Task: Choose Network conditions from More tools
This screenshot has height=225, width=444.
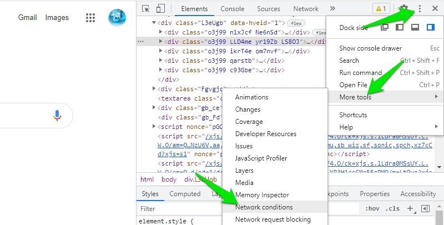Action: (x=275, y=207)
